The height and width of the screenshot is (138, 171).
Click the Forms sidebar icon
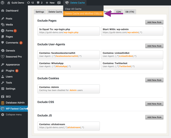tap(3, 31)
